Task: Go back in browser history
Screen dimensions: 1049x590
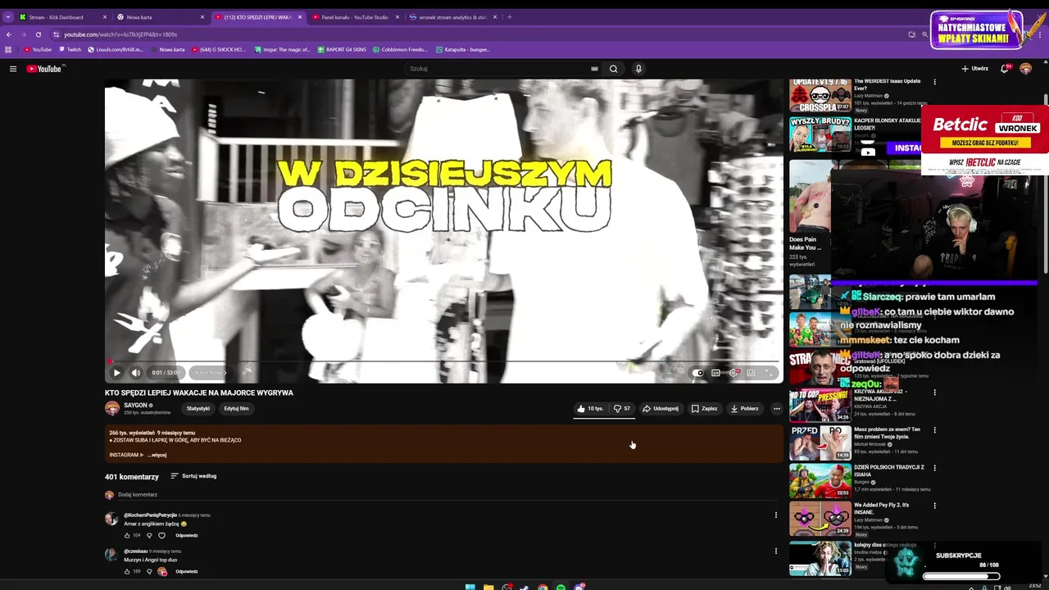Action: pyautogui.click(x=8, y=34)
